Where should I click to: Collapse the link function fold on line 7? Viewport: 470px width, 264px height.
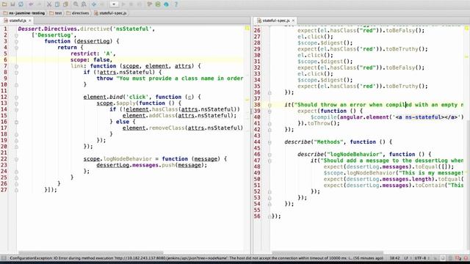[x=16, y=66]
